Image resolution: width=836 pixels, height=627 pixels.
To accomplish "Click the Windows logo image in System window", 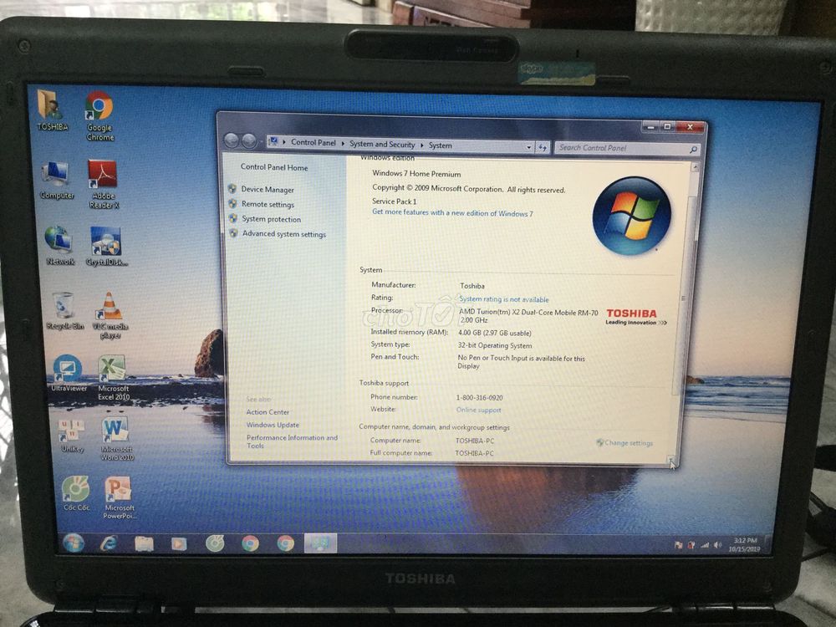I will (x=632, y=216).
